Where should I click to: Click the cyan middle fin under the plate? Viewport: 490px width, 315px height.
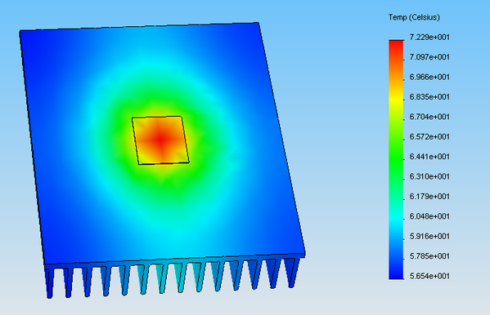161,278
